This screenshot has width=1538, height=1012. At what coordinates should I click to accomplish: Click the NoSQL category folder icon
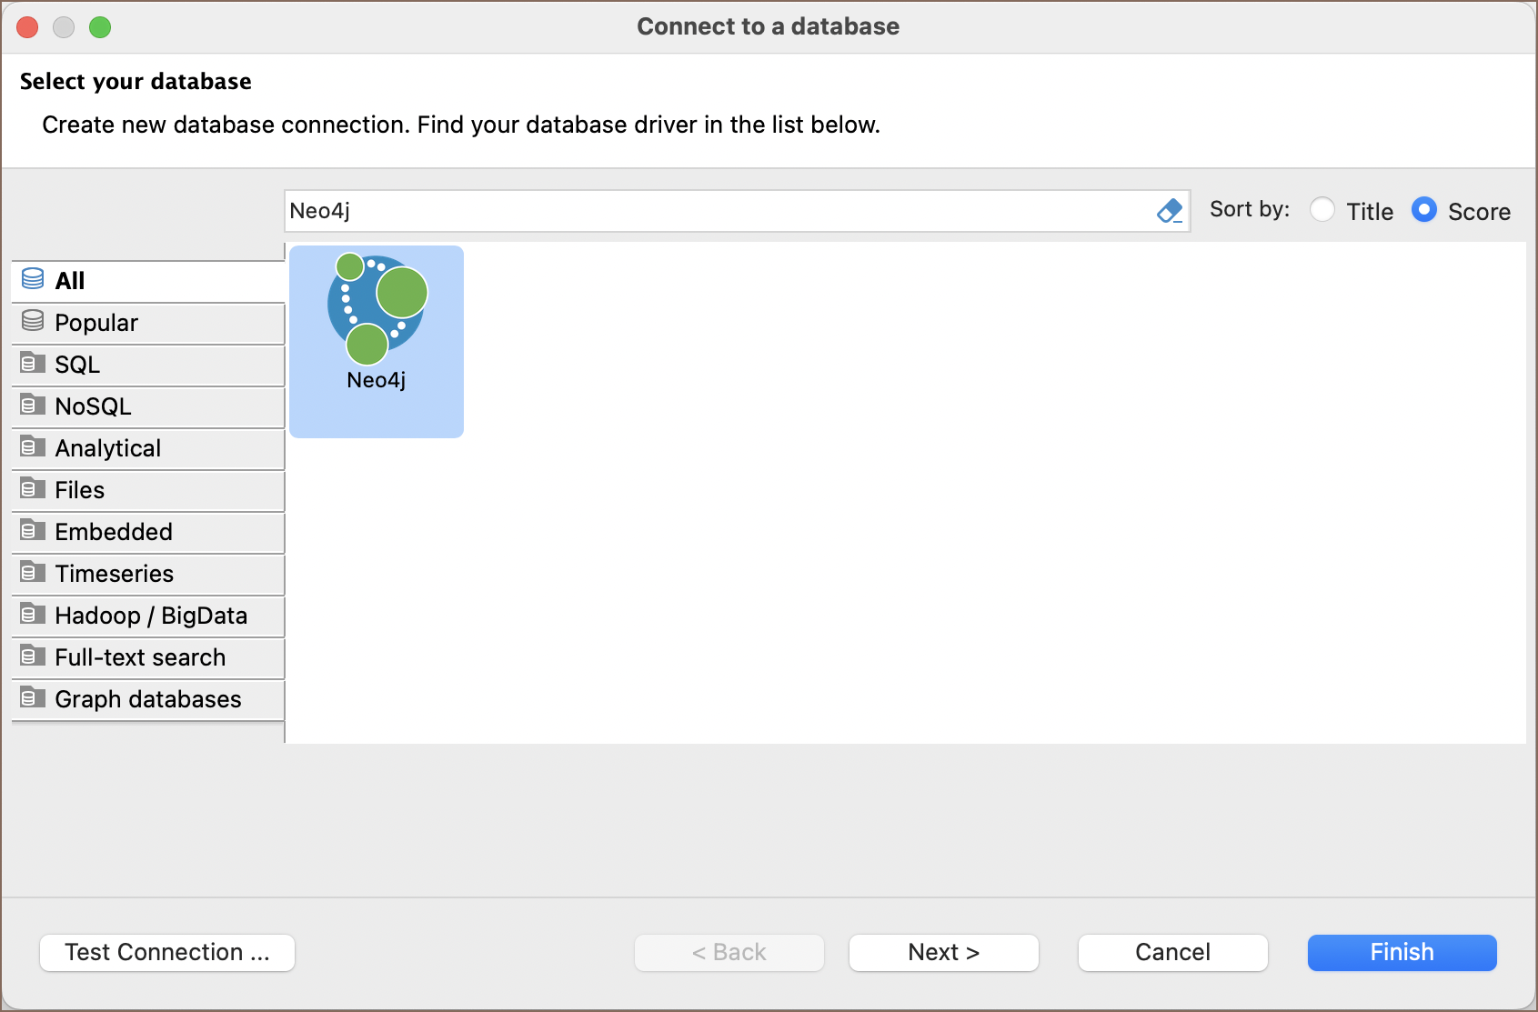(33, 405)
